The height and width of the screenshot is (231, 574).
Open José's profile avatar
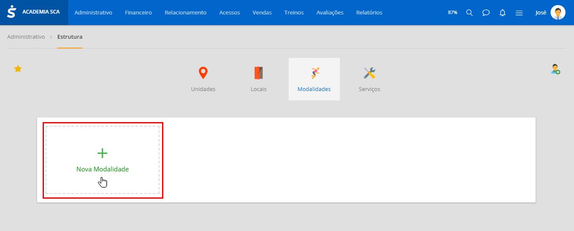[558, 12]
